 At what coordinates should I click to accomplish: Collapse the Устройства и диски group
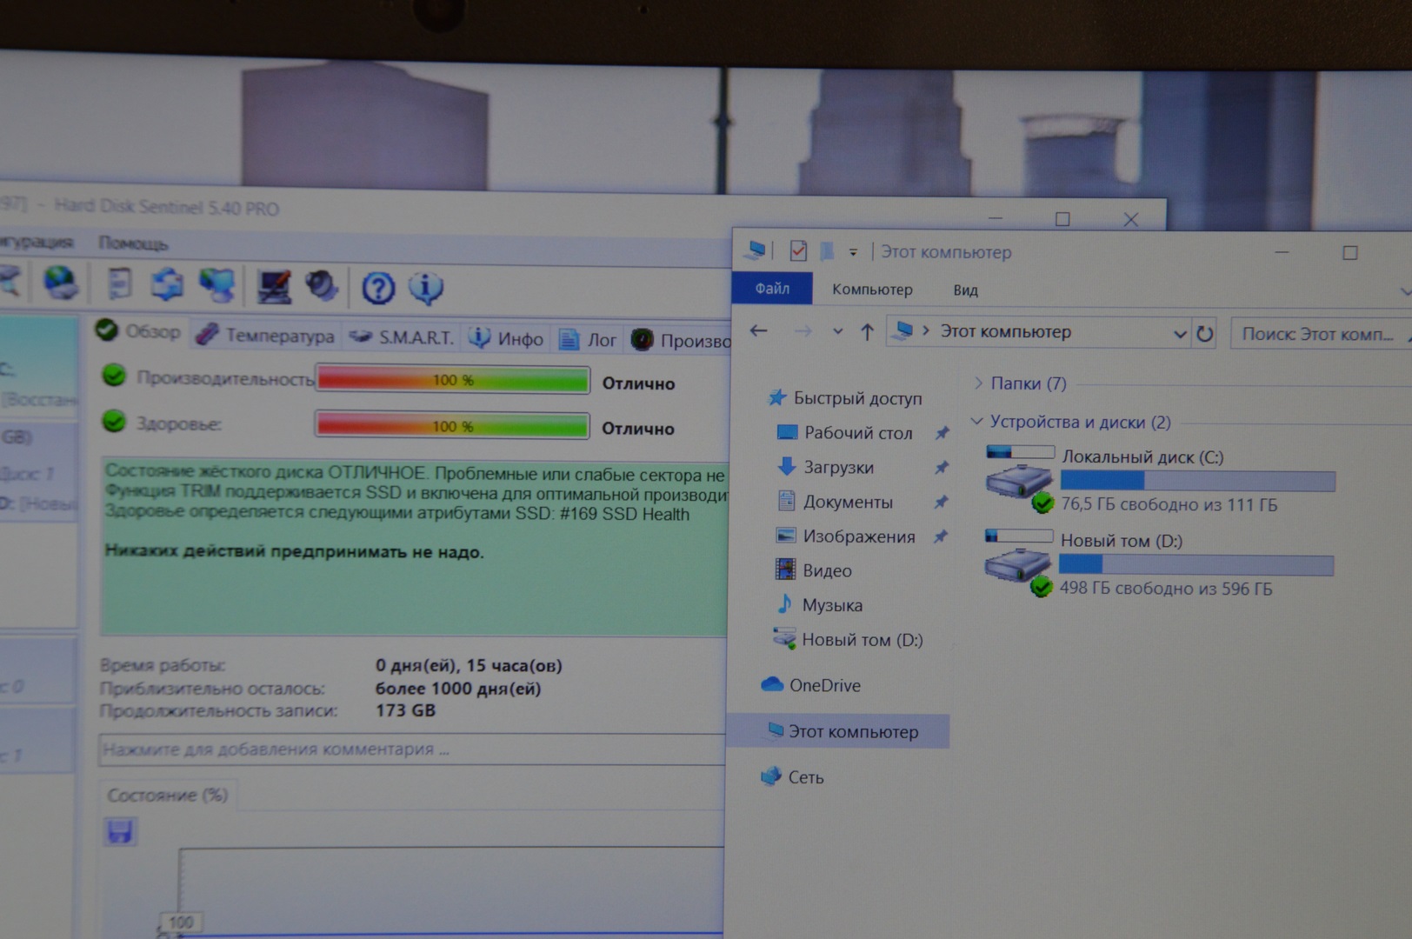[x=977, y=422]
